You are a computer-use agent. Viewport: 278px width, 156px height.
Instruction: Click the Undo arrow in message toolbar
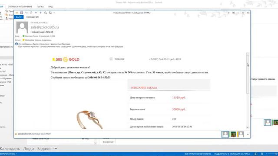[26, 13]
